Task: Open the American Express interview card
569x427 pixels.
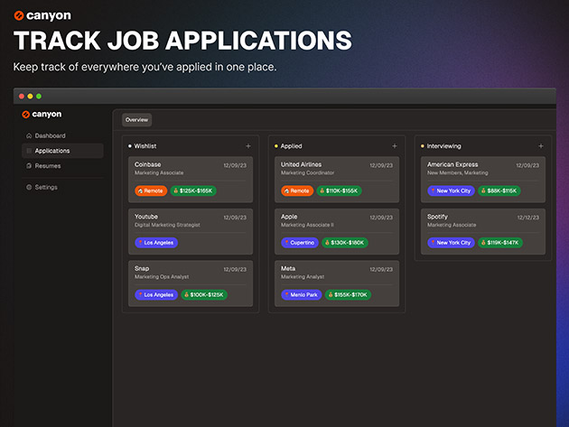Action: coord(482,169)
